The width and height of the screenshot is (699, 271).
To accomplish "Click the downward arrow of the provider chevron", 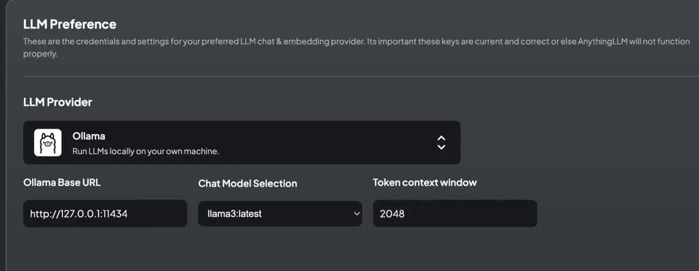I will [x=442, y=147].
